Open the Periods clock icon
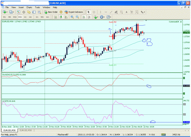The width and height of the screenshot is (191, 137). point(101,17)
